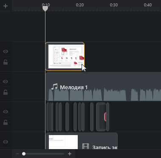Select the Запись экрана screen recording clip
Image resolution: width=161 pixels, height=158 pixels.
82,141
